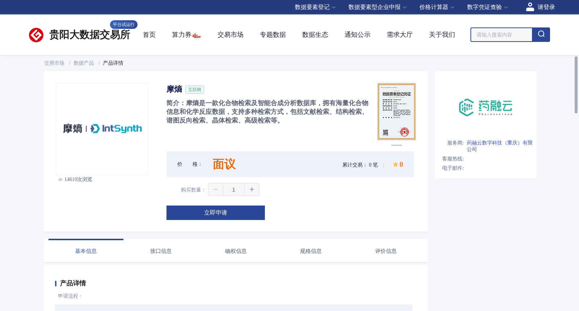Increase purchase quantity with plus button
This screenshot has width=579, height=311.
(252, 190)
